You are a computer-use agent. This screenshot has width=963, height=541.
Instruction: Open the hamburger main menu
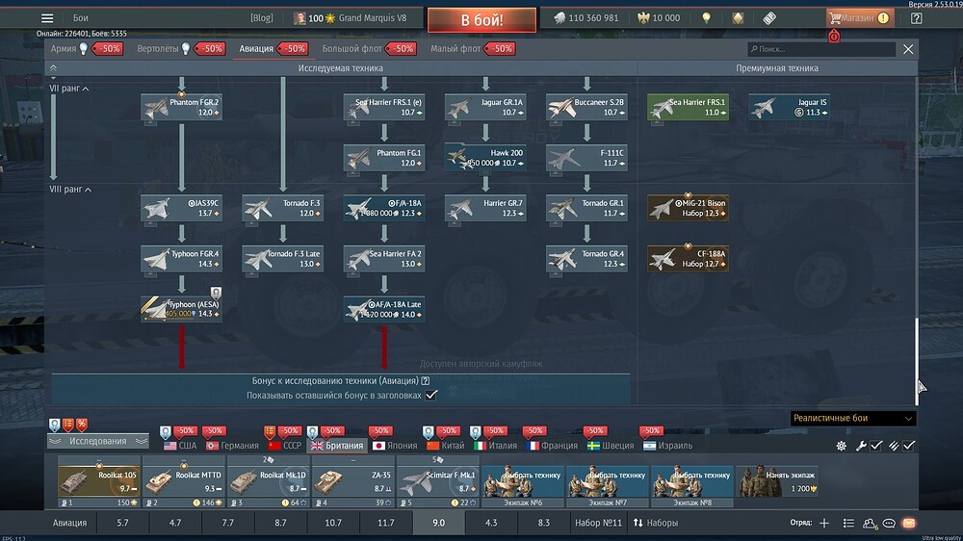47,18
